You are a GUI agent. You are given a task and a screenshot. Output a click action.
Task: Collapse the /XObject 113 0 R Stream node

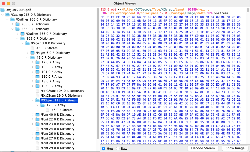click(33, 100)
